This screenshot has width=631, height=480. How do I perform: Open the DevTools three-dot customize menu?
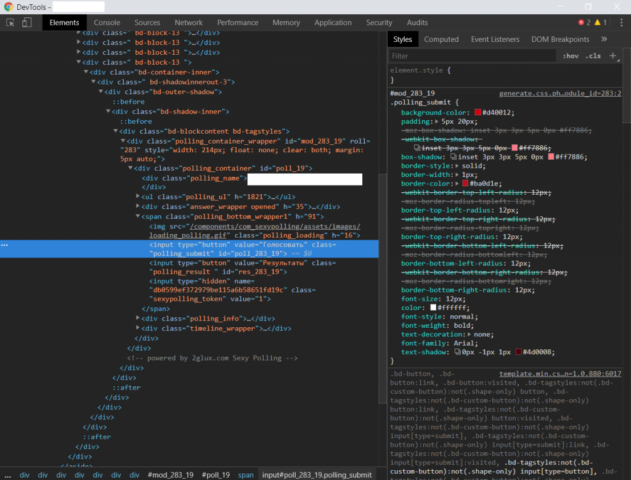[x=621, y=23]
